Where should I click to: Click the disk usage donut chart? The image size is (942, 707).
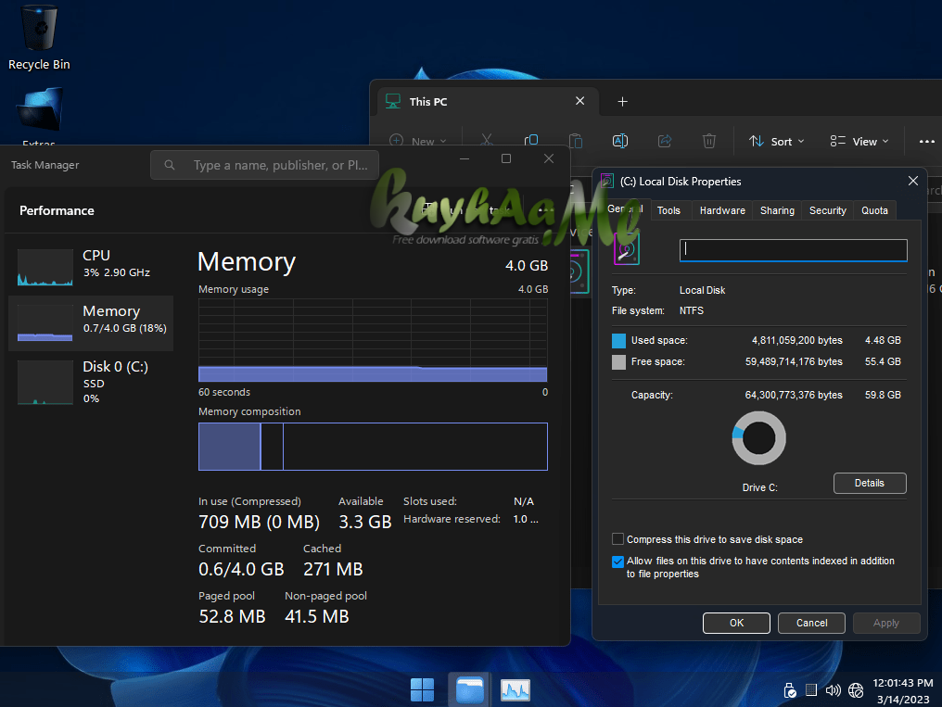point(758,438)
